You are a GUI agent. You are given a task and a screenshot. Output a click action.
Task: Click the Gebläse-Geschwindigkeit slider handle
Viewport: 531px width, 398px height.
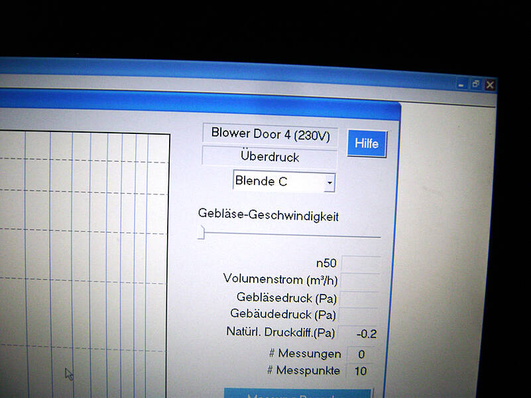click(202, 232)
